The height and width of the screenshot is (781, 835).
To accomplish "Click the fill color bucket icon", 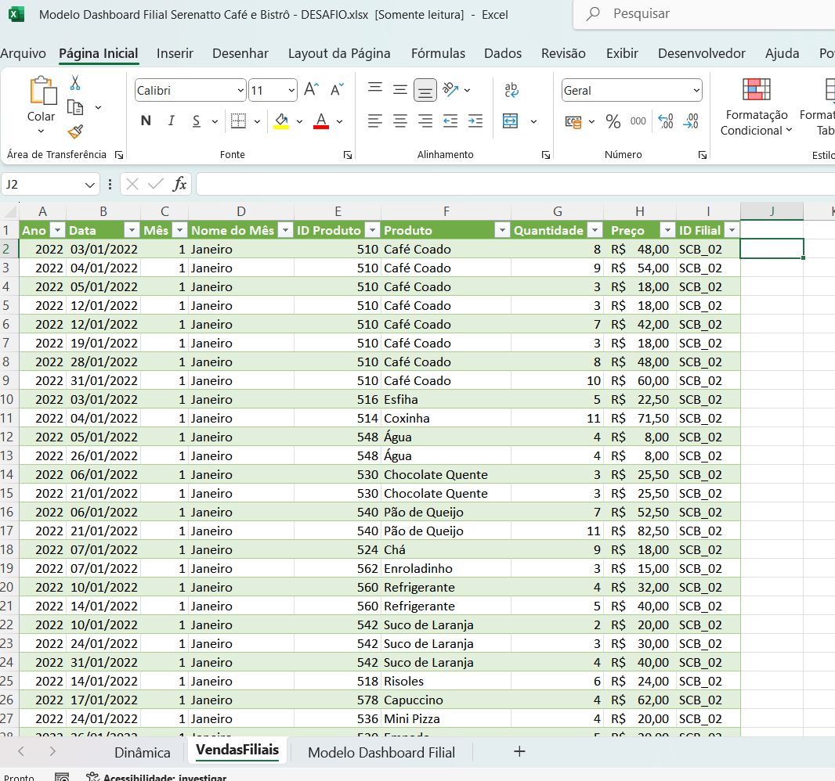I will 281,121.
